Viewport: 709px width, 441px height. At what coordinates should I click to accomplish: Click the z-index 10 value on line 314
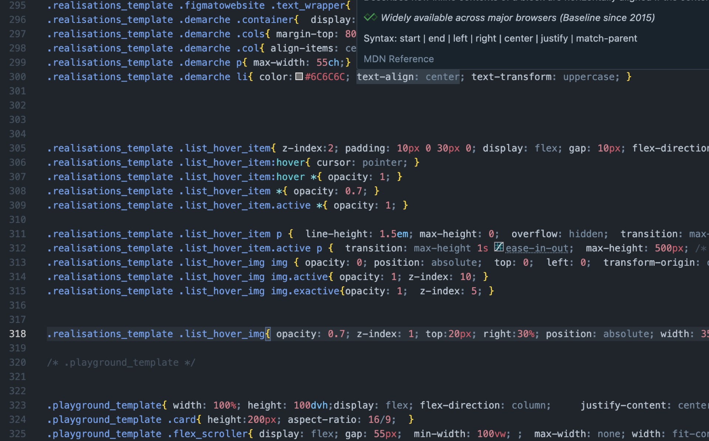(465, 276)
